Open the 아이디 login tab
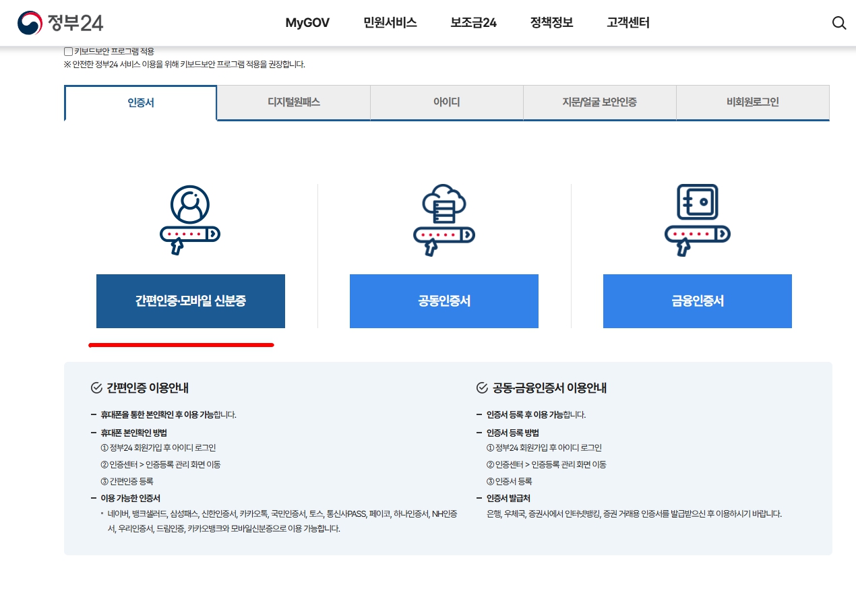The width and height of the screenshot is (856, 593). [x=447, y=102]
